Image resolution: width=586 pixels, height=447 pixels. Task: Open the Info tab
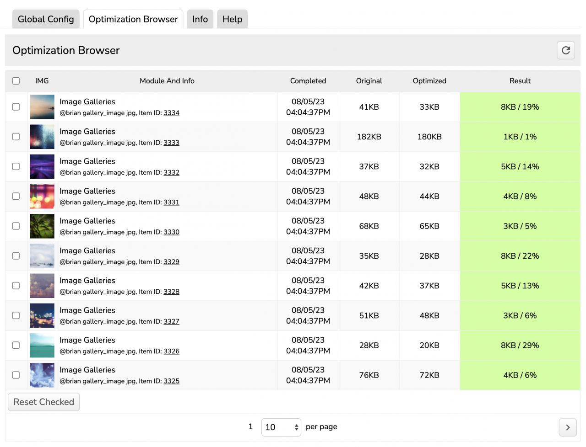point(200,19)
